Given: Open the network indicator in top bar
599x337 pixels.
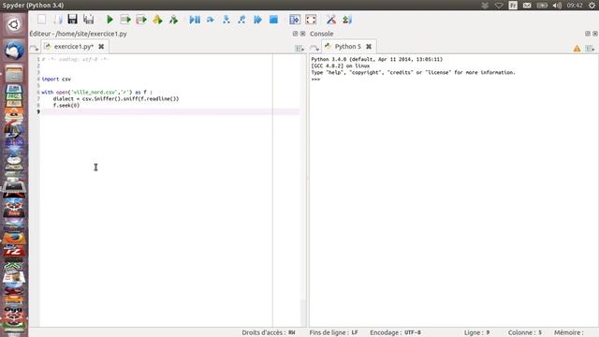Looking at the screenshot, I should pos(499,5).
